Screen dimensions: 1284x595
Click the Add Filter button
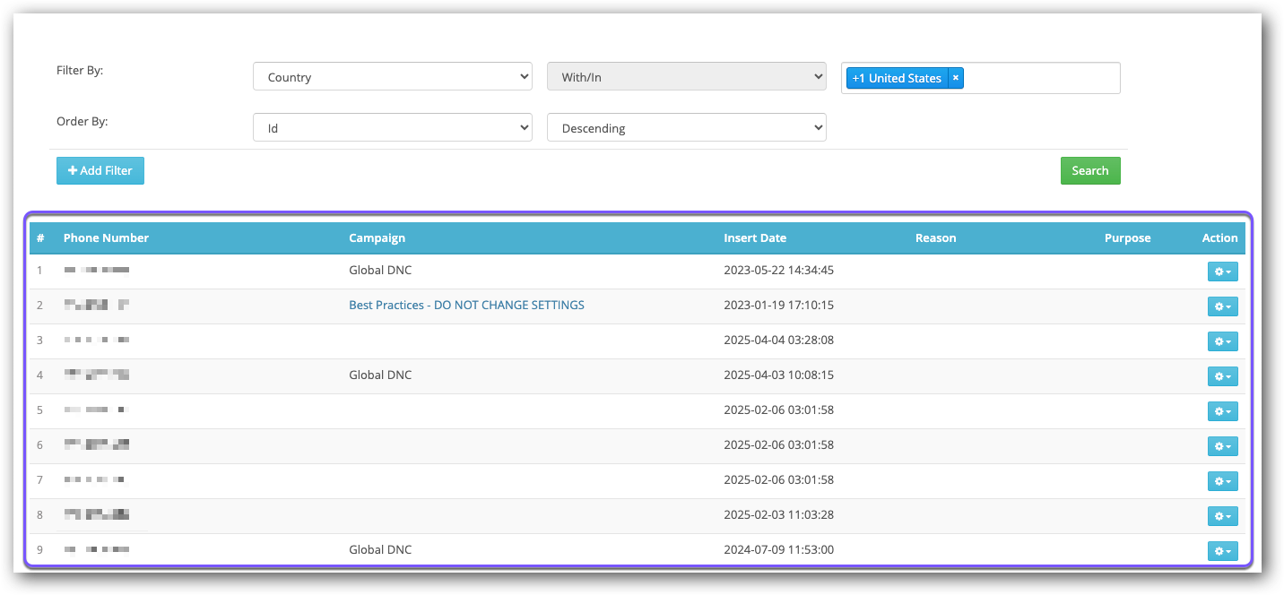pyautogui.click(x=100, y=170)
